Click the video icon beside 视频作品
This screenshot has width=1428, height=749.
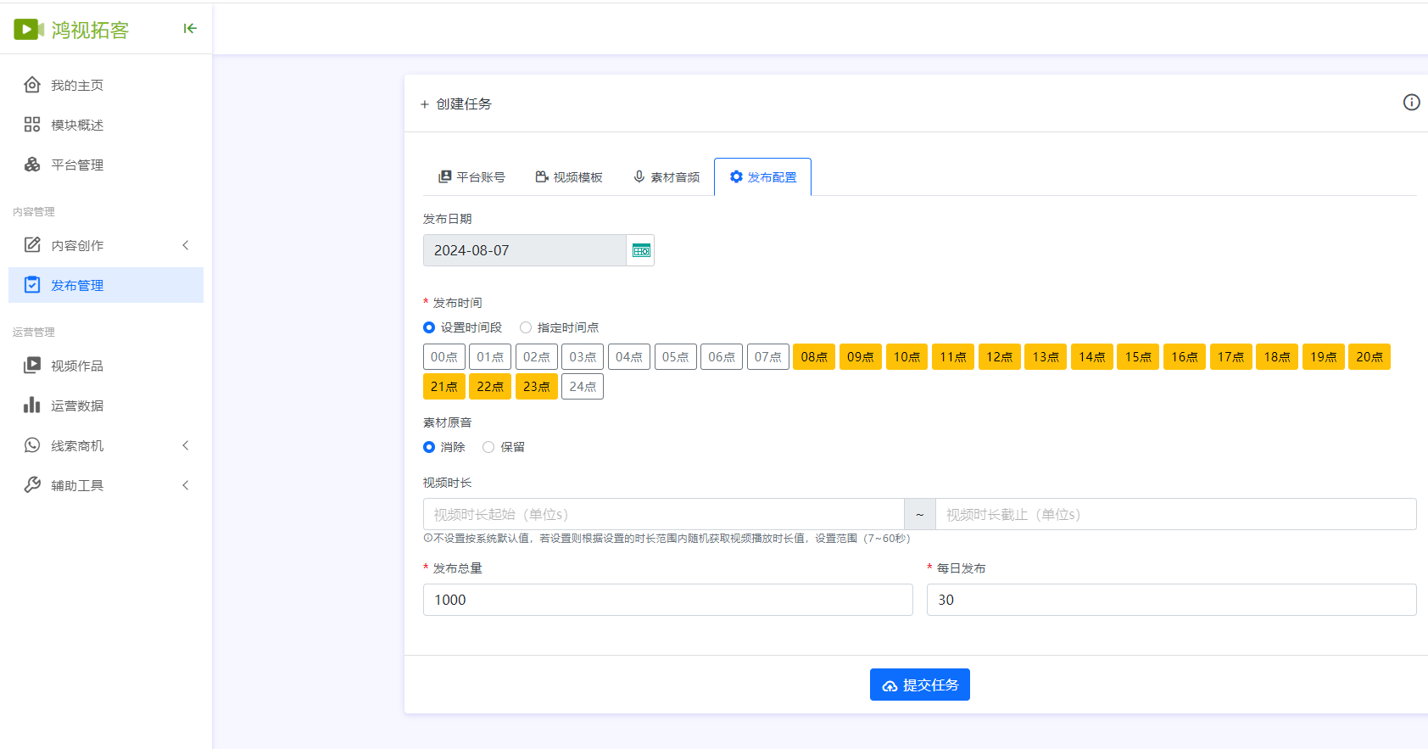32,366
